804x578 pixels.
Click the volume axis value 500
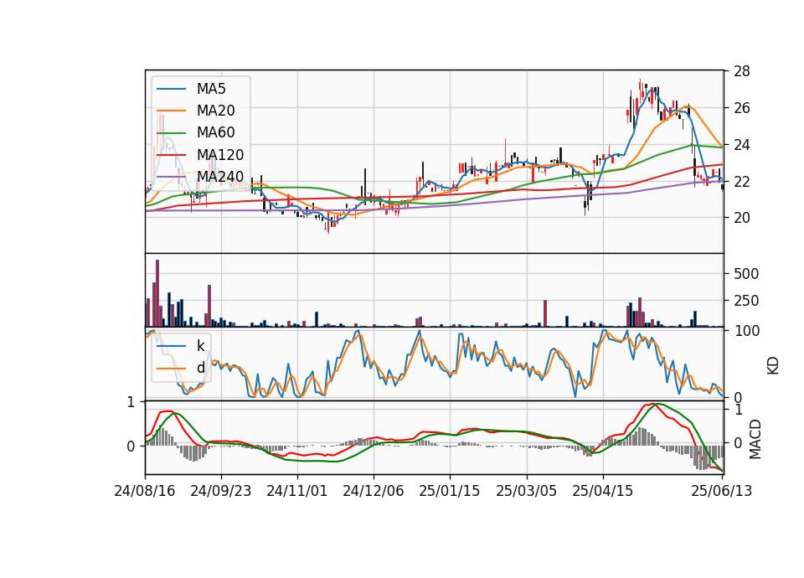coord(746,274)
